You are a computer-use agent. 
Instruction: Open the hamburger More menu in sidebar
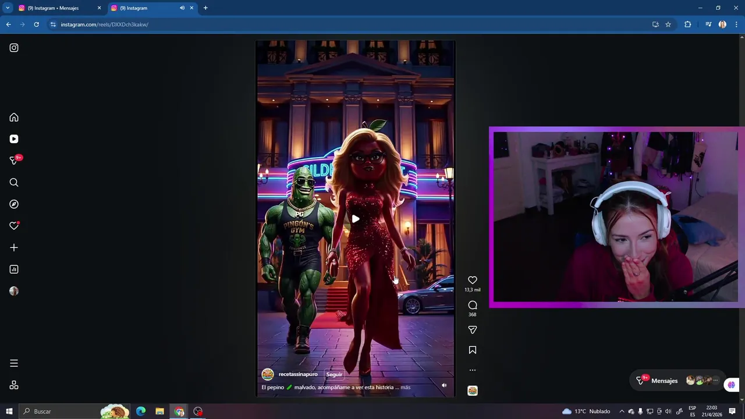pyautogui.click(x=14, y=363)
